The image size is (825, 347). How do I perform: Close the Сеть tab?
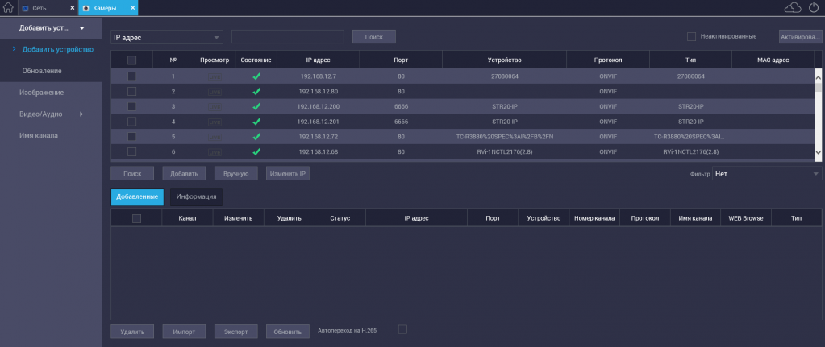point(73,8)
